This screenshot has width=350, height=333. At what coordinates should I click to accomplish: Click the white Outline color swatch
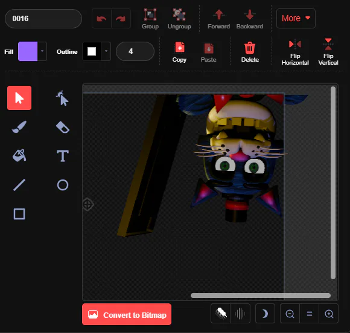click(92, 51)
